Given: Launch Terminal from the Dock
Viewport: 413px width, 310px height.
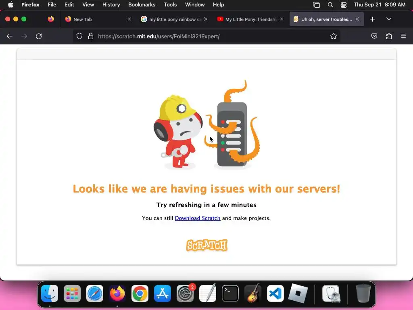Looking at the screenshot, I should click(x=230, y=293).
